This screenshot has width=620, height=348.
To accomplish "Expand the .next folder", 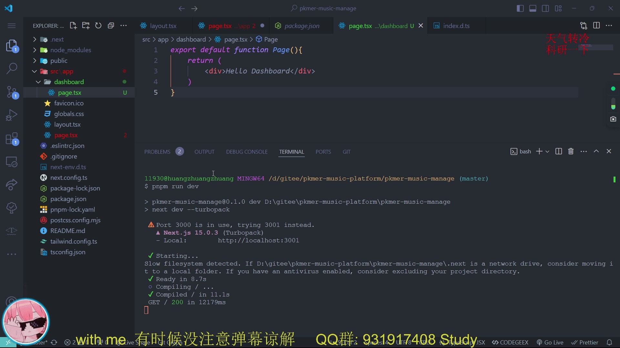I will click(35, 39).
